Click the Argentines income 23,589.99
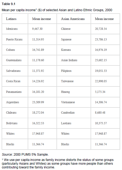Screen dimensions: 122x170 click(38, 102)
